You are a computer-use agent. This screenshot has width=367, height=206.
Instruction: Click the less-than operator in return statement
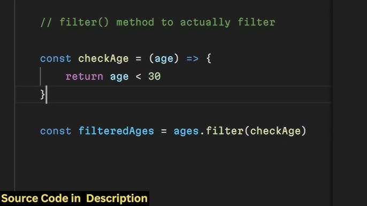139,77
